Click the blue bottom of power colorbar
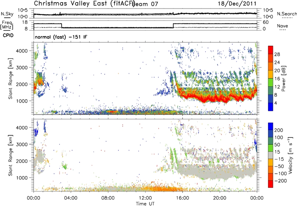The height and width of the screenshot is (206, 297). (271, 107)
